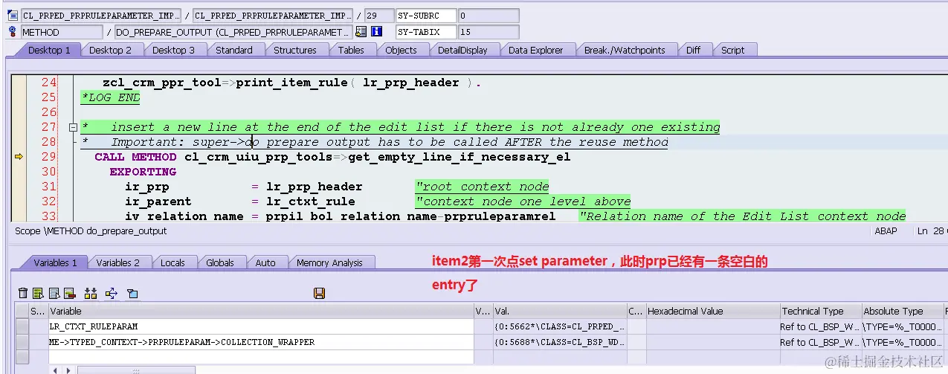Click the left scroll arrow under the variables table

coord(55,370)
